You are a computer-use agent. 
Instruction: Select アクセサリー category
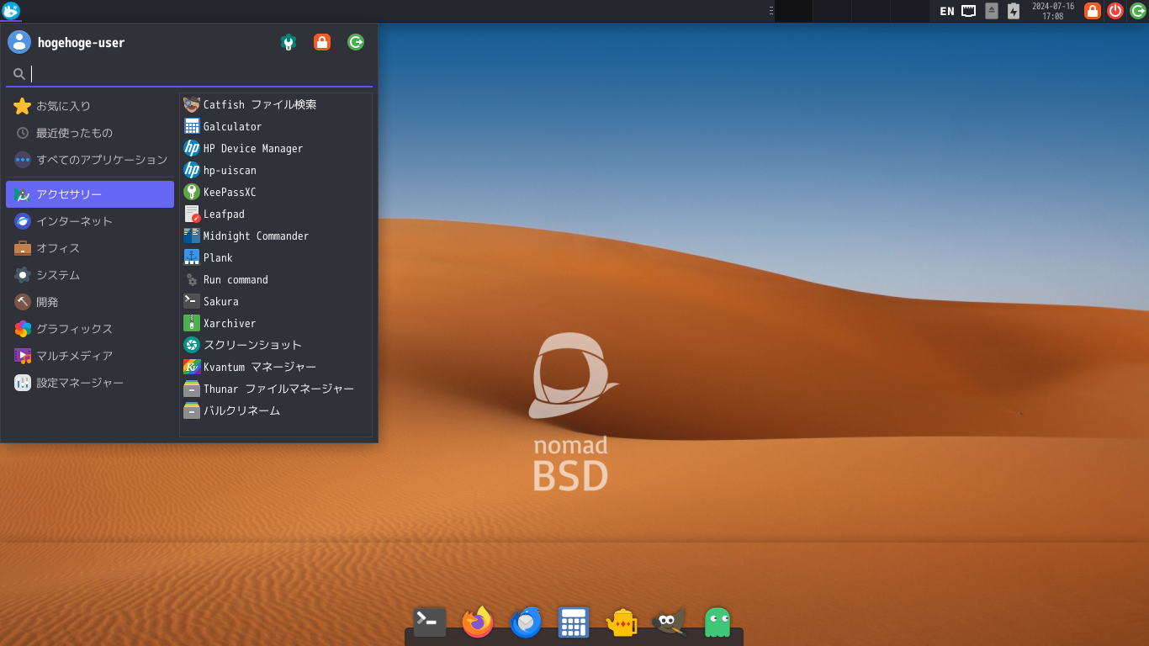[90, 194]
